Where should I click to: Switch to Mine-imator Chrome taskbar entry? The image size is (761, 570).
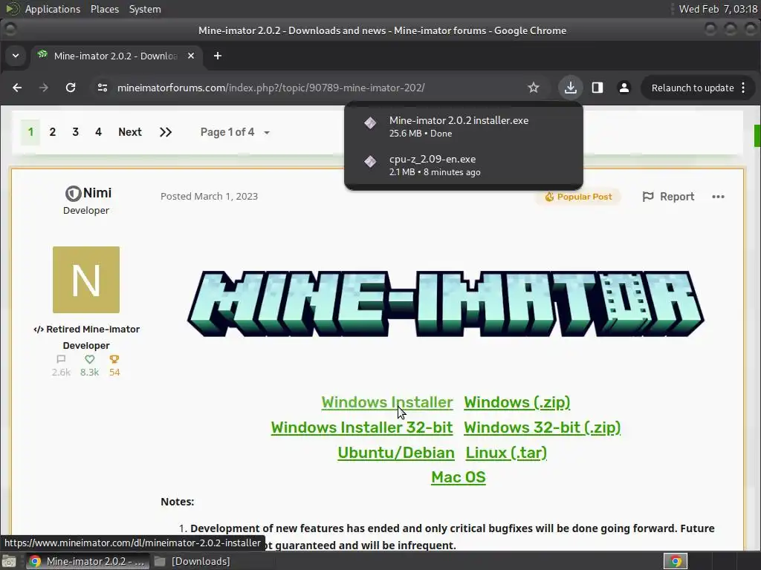86,561
